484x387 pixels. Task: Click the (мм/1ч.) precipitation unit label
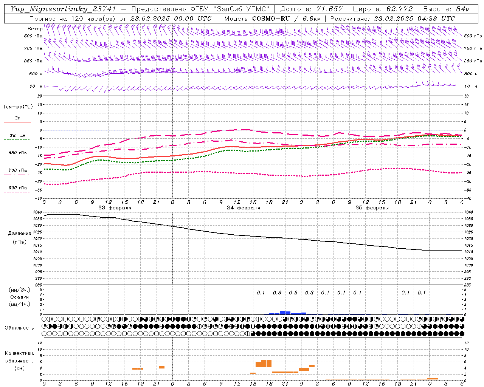20,304
